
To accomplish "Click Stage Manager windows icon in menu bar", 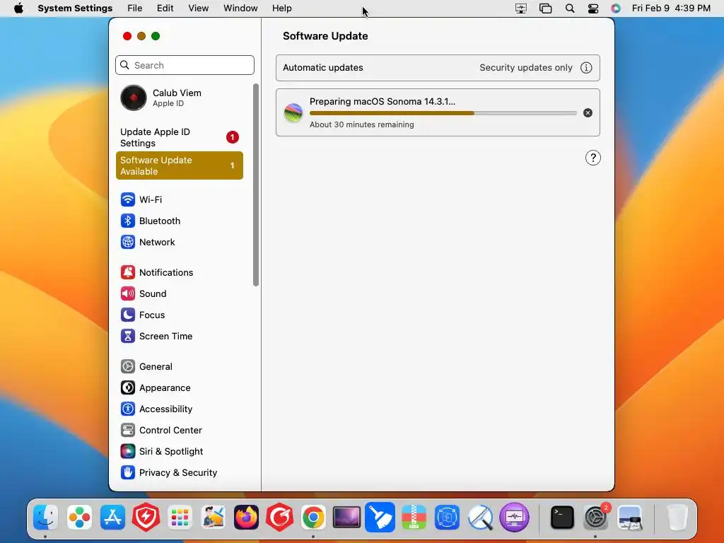I will (545, 8).
